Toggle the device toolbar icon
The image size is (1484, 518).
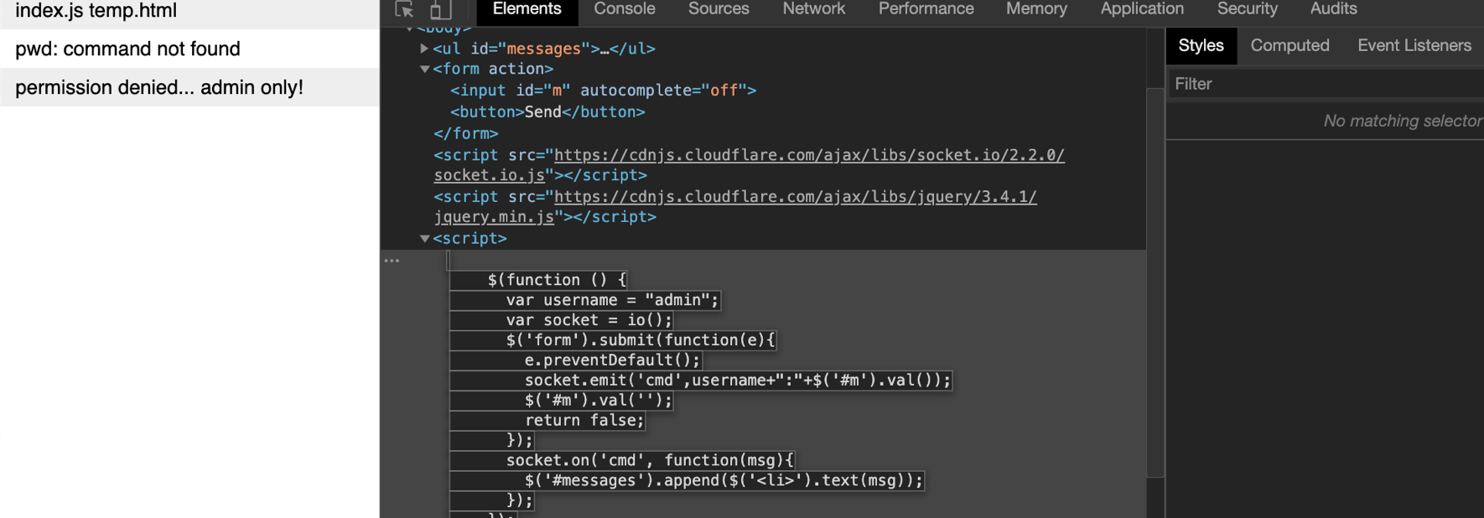point(441,9)
